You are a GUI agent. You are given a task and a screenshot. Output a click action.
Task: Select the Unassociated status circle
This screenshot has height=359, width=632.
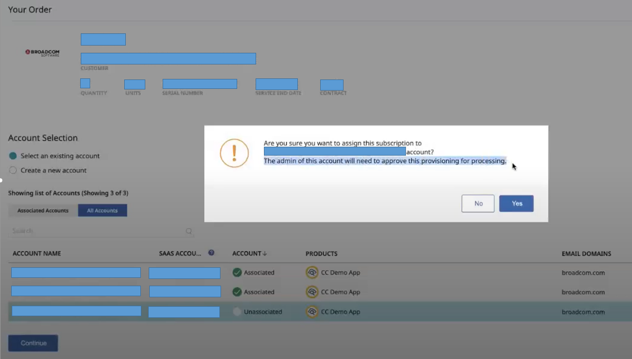(237, 312)
